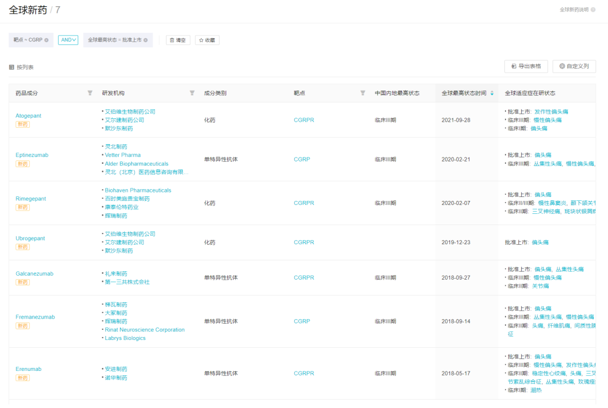
Task: Open the filter icon for 靶点 column
Action: click(363, 93)
